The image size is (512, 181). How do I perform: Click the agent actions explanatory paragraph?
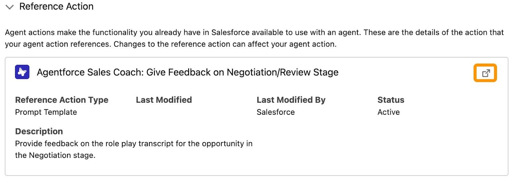click(254, 38)
